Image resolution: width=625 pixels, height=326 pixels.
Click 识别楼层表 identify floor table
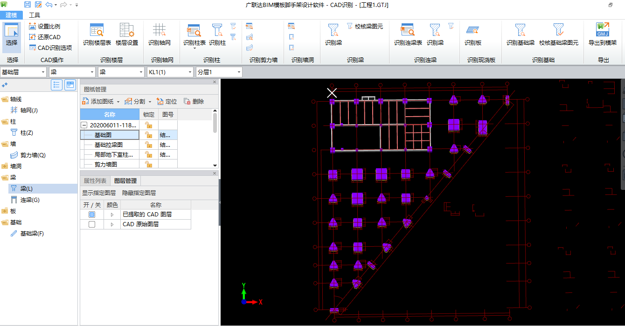97,35
